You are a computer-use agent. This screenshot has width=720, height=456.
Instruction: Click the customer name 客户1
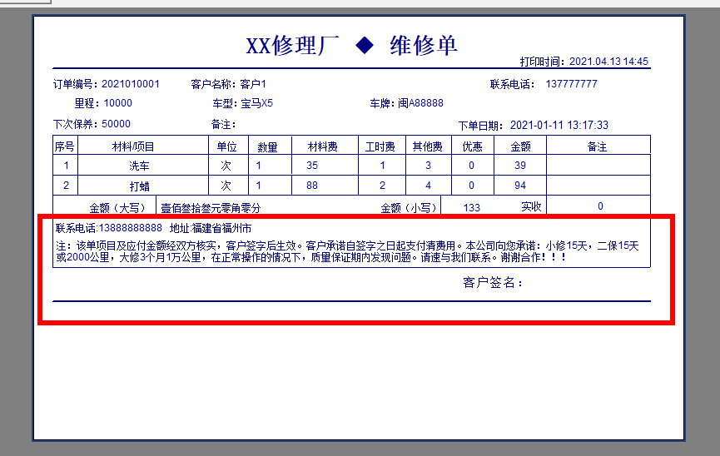(x=253, y=84)
